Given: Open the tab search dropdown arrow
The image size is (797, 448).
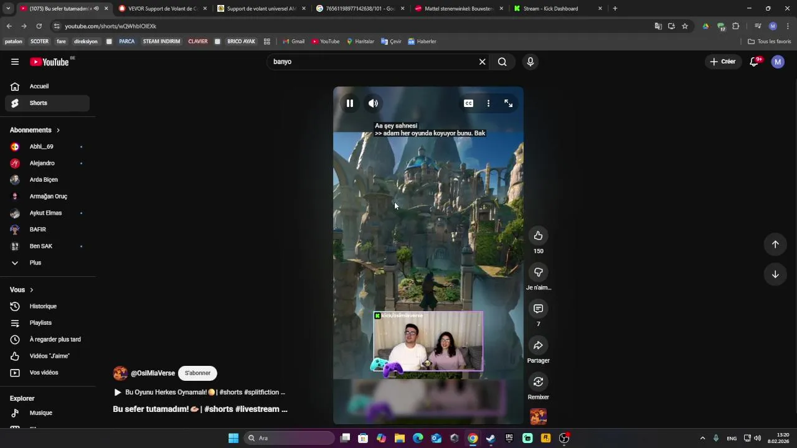Looking at the screenshot, I should pyautogui.click(x=8, y=9).
